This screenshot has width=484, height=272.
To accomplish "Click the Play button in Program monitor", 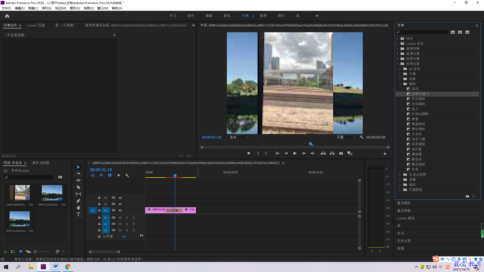I will [295, 153].
